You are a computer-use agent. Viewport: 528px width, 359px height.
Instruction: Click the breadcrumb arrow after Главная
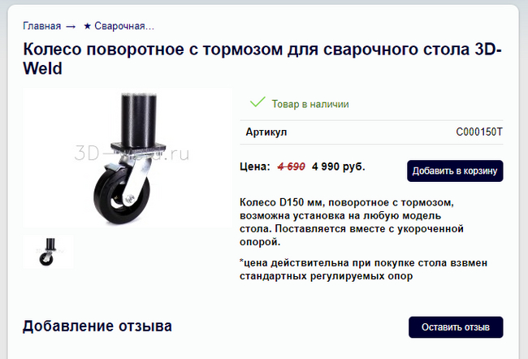pyautogui.click(x=71, y=26)
